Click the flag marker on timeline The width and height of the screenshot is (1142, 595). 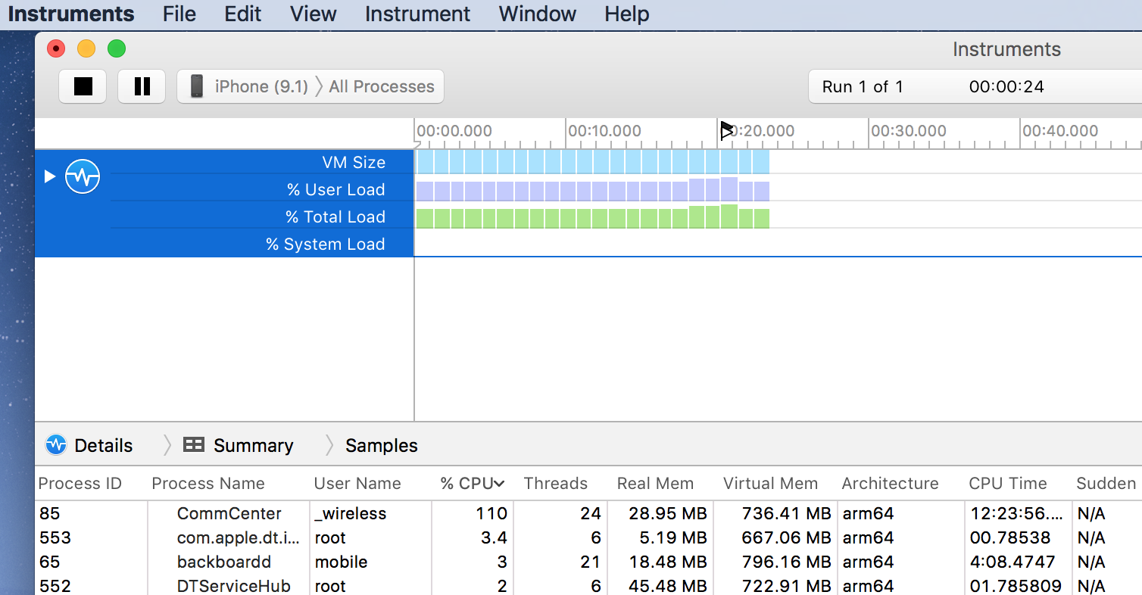coord(726,131)
